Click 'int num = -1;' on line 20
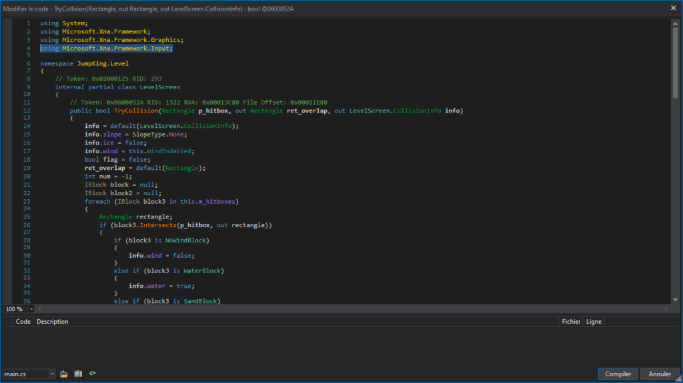 tap(108, 177)
